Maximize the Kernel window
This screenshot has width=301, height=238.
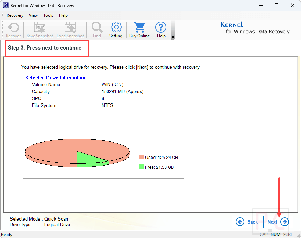(x=277, y=5)
